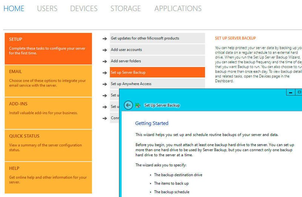The image size is (302, 197).
Task: Select the SETUP category tile
Action: click(x=48, y=49)
